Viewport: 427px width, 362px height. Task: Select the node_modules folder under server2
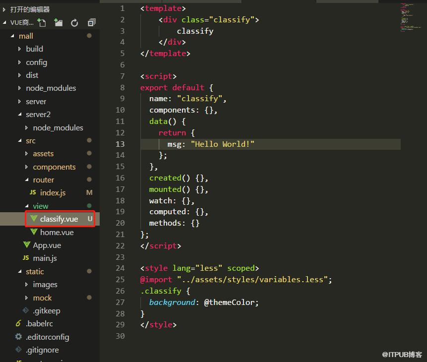click(50, 127)
